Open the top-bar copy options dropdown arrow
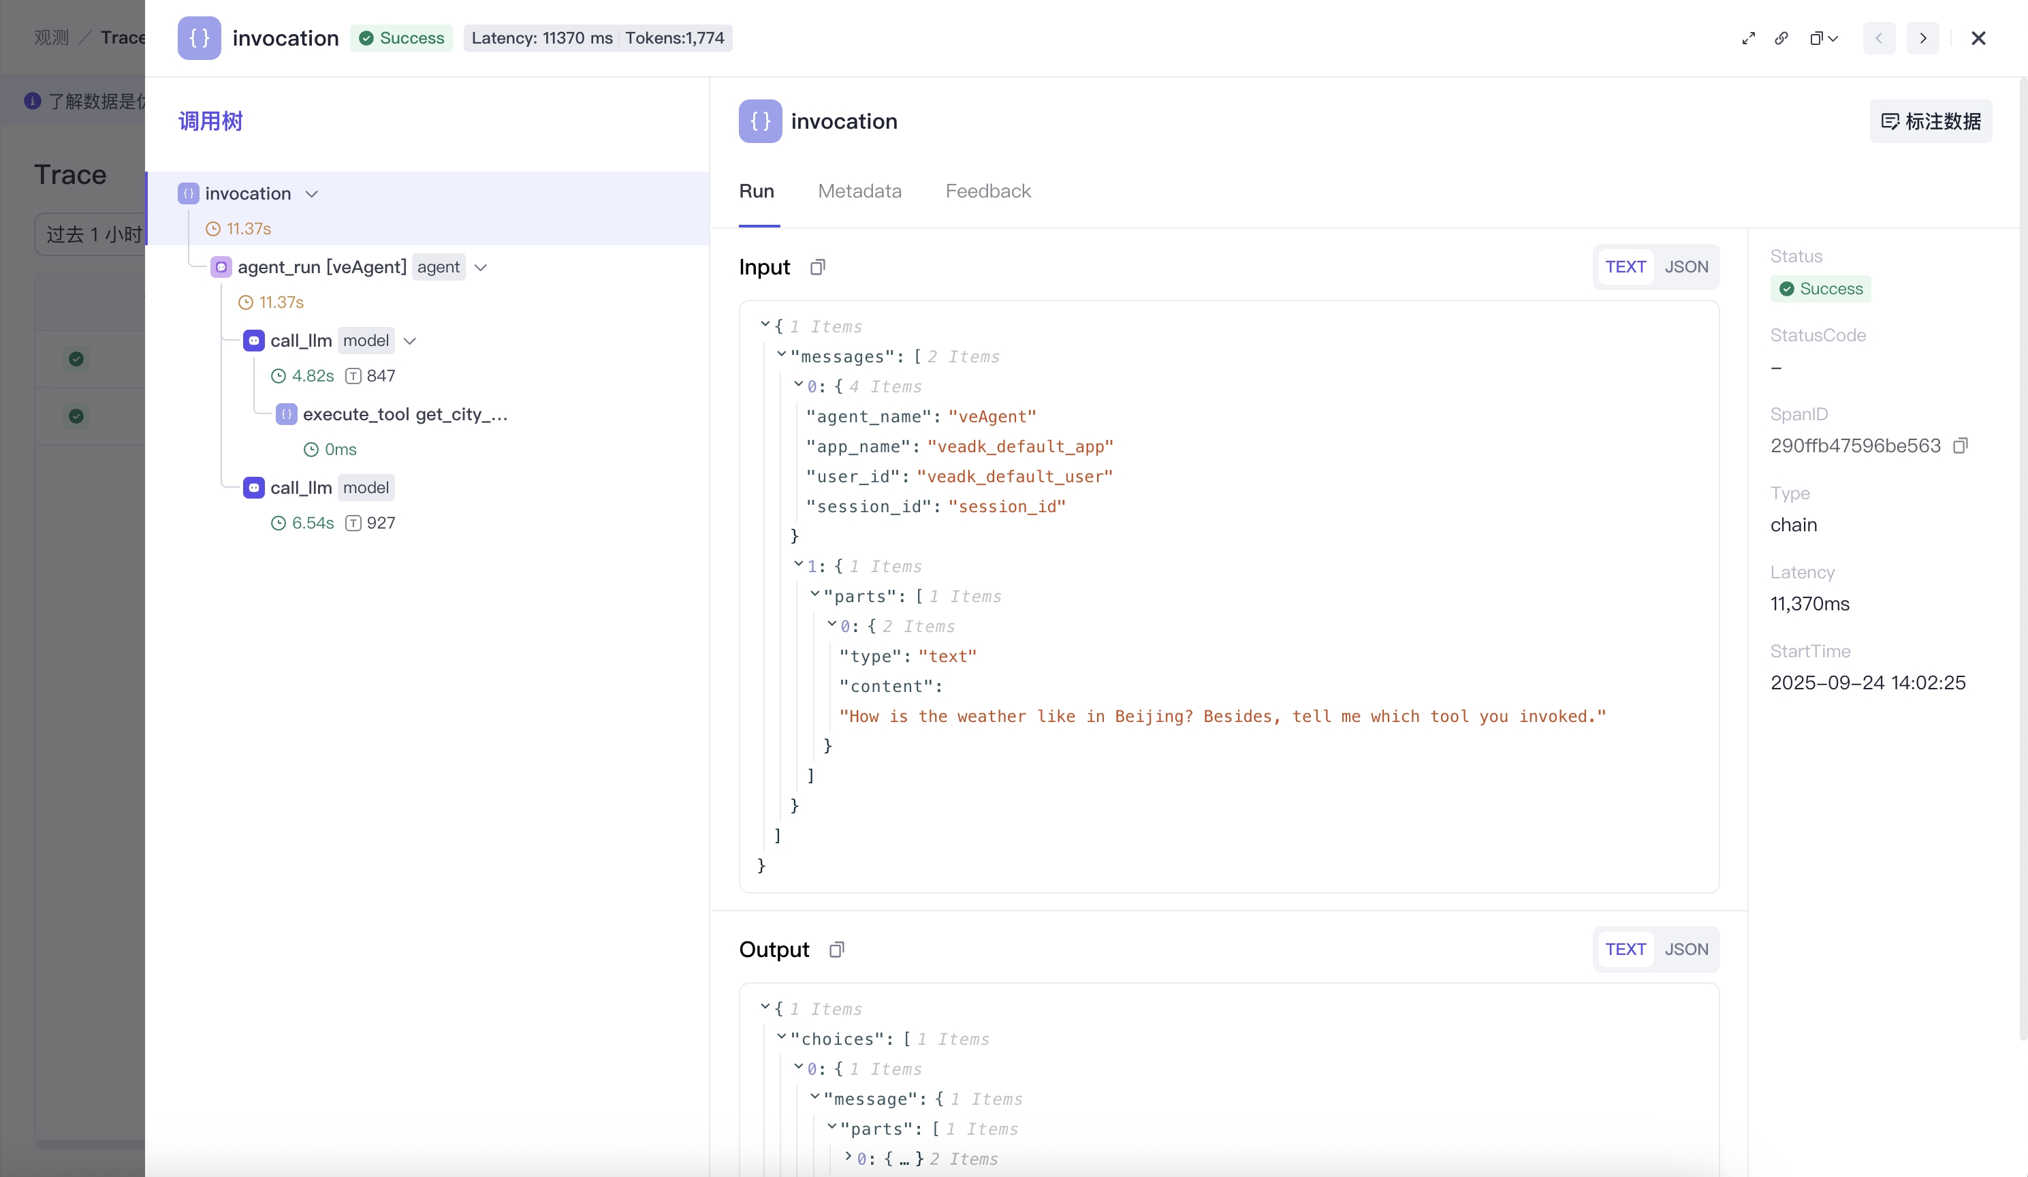This screenshot has height=1177, width=2028. (x=1833, y=39)
